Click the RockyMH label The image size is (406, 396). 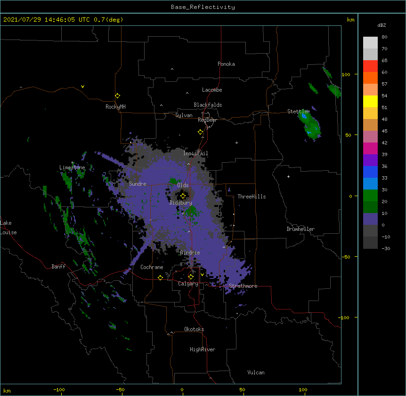pyautogui.click(x=115, y=107)
